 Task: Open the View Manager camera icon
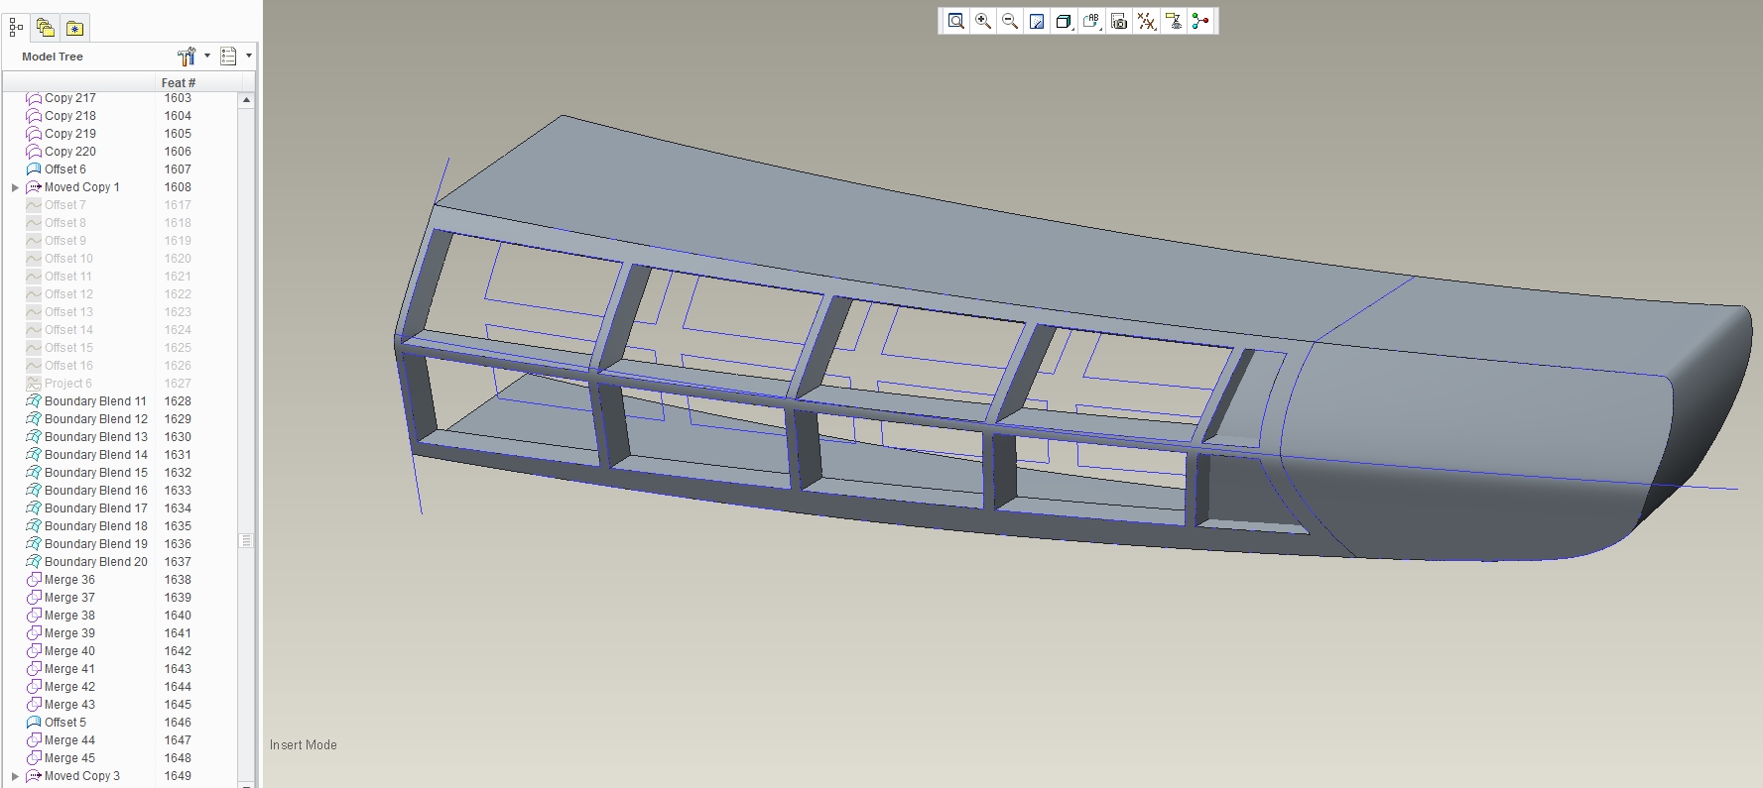click(x=1119, y=21)
